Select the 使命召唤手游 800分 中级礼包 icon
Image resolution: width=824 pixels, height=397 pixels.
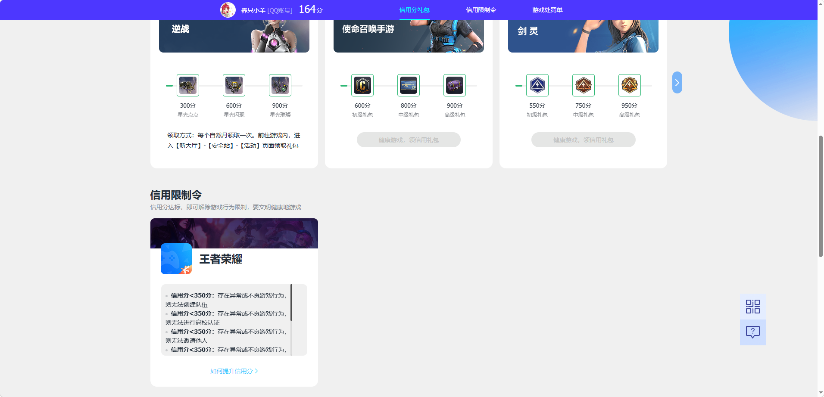[x=409, y=85]
